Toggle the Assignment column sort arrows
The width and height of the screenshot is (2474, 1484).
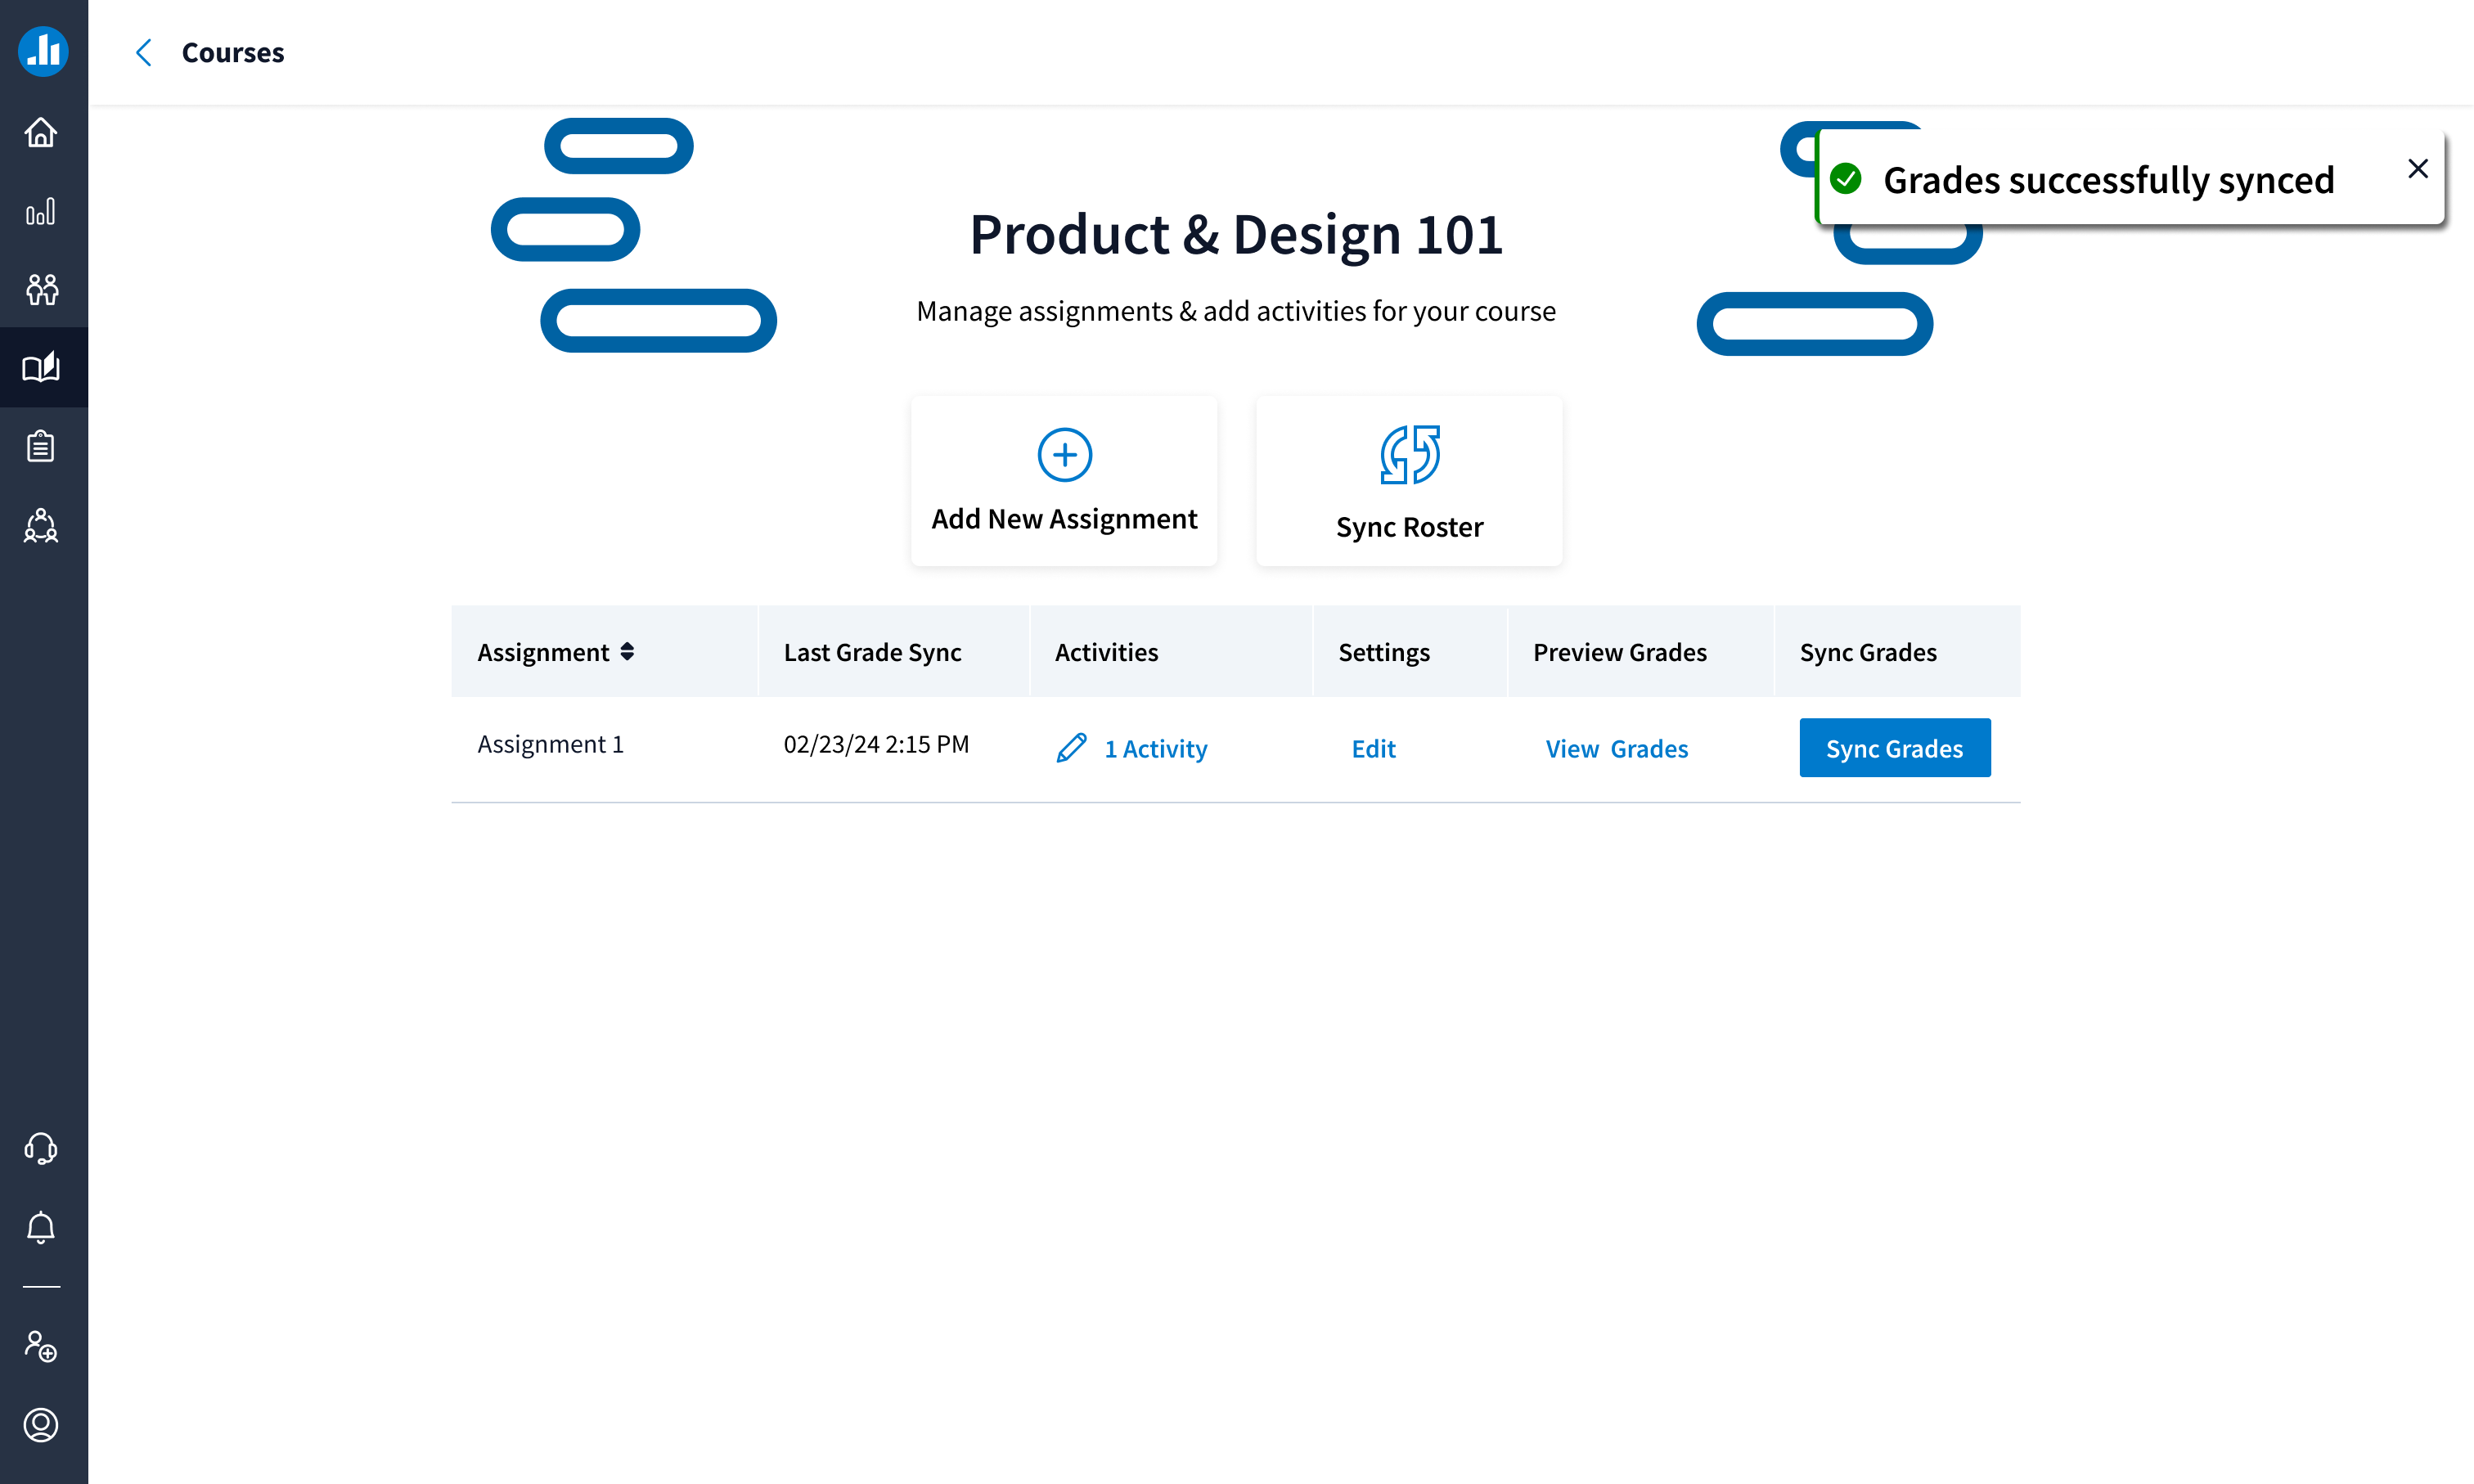pos(628,651)
